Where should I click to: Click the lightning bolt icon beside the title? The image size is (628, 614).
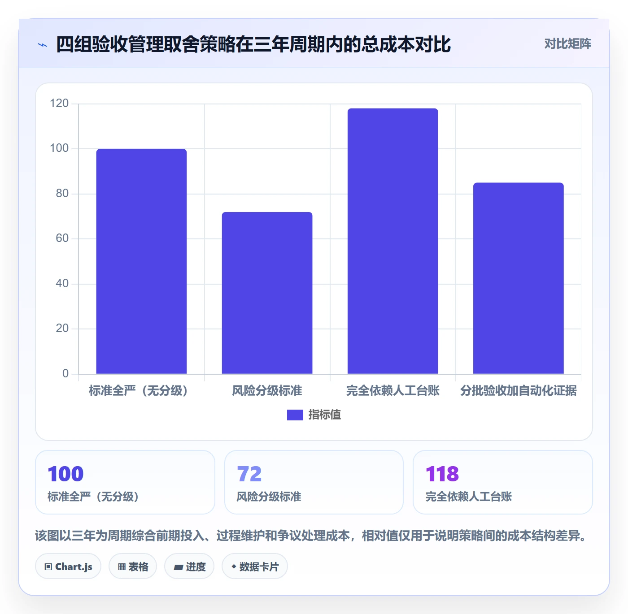click(x=43, y=45)
